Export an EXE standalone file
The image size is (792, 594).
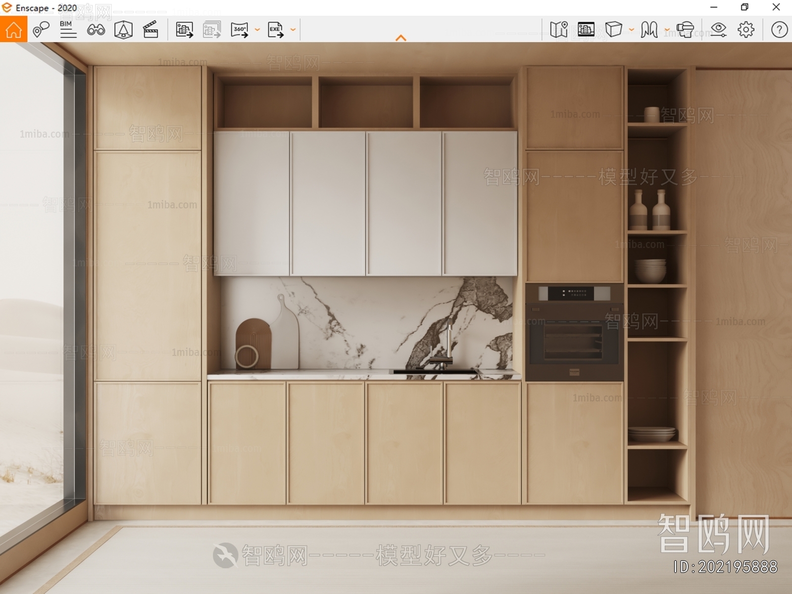coord(276,30)
